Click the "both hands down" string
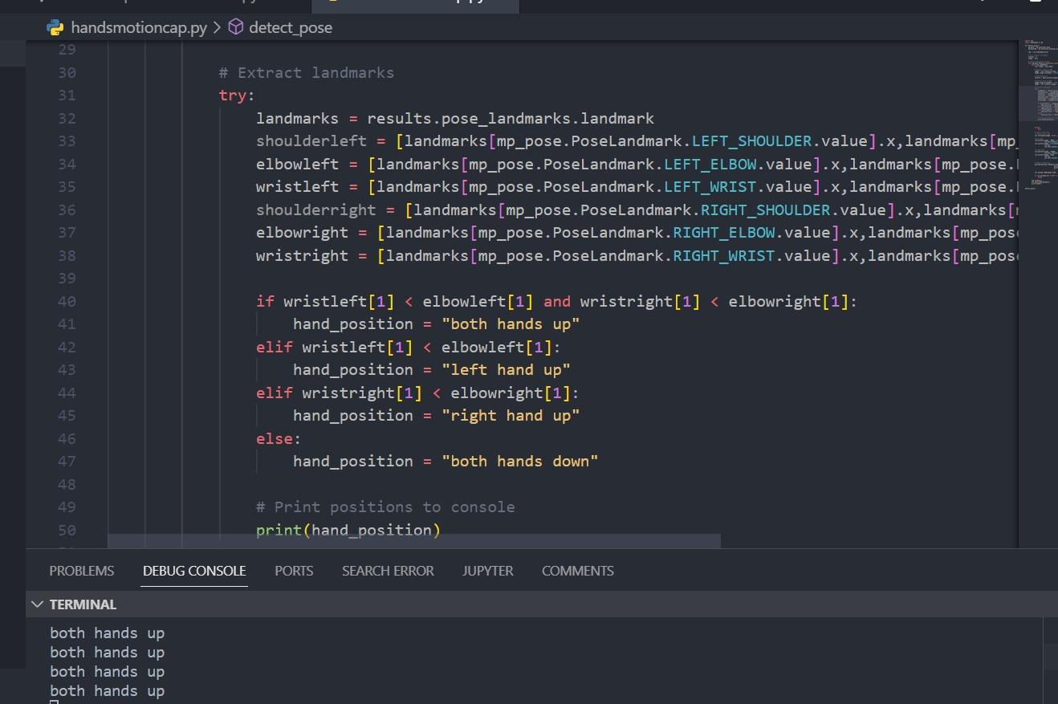1058x704 pixels. coord(520,462)
